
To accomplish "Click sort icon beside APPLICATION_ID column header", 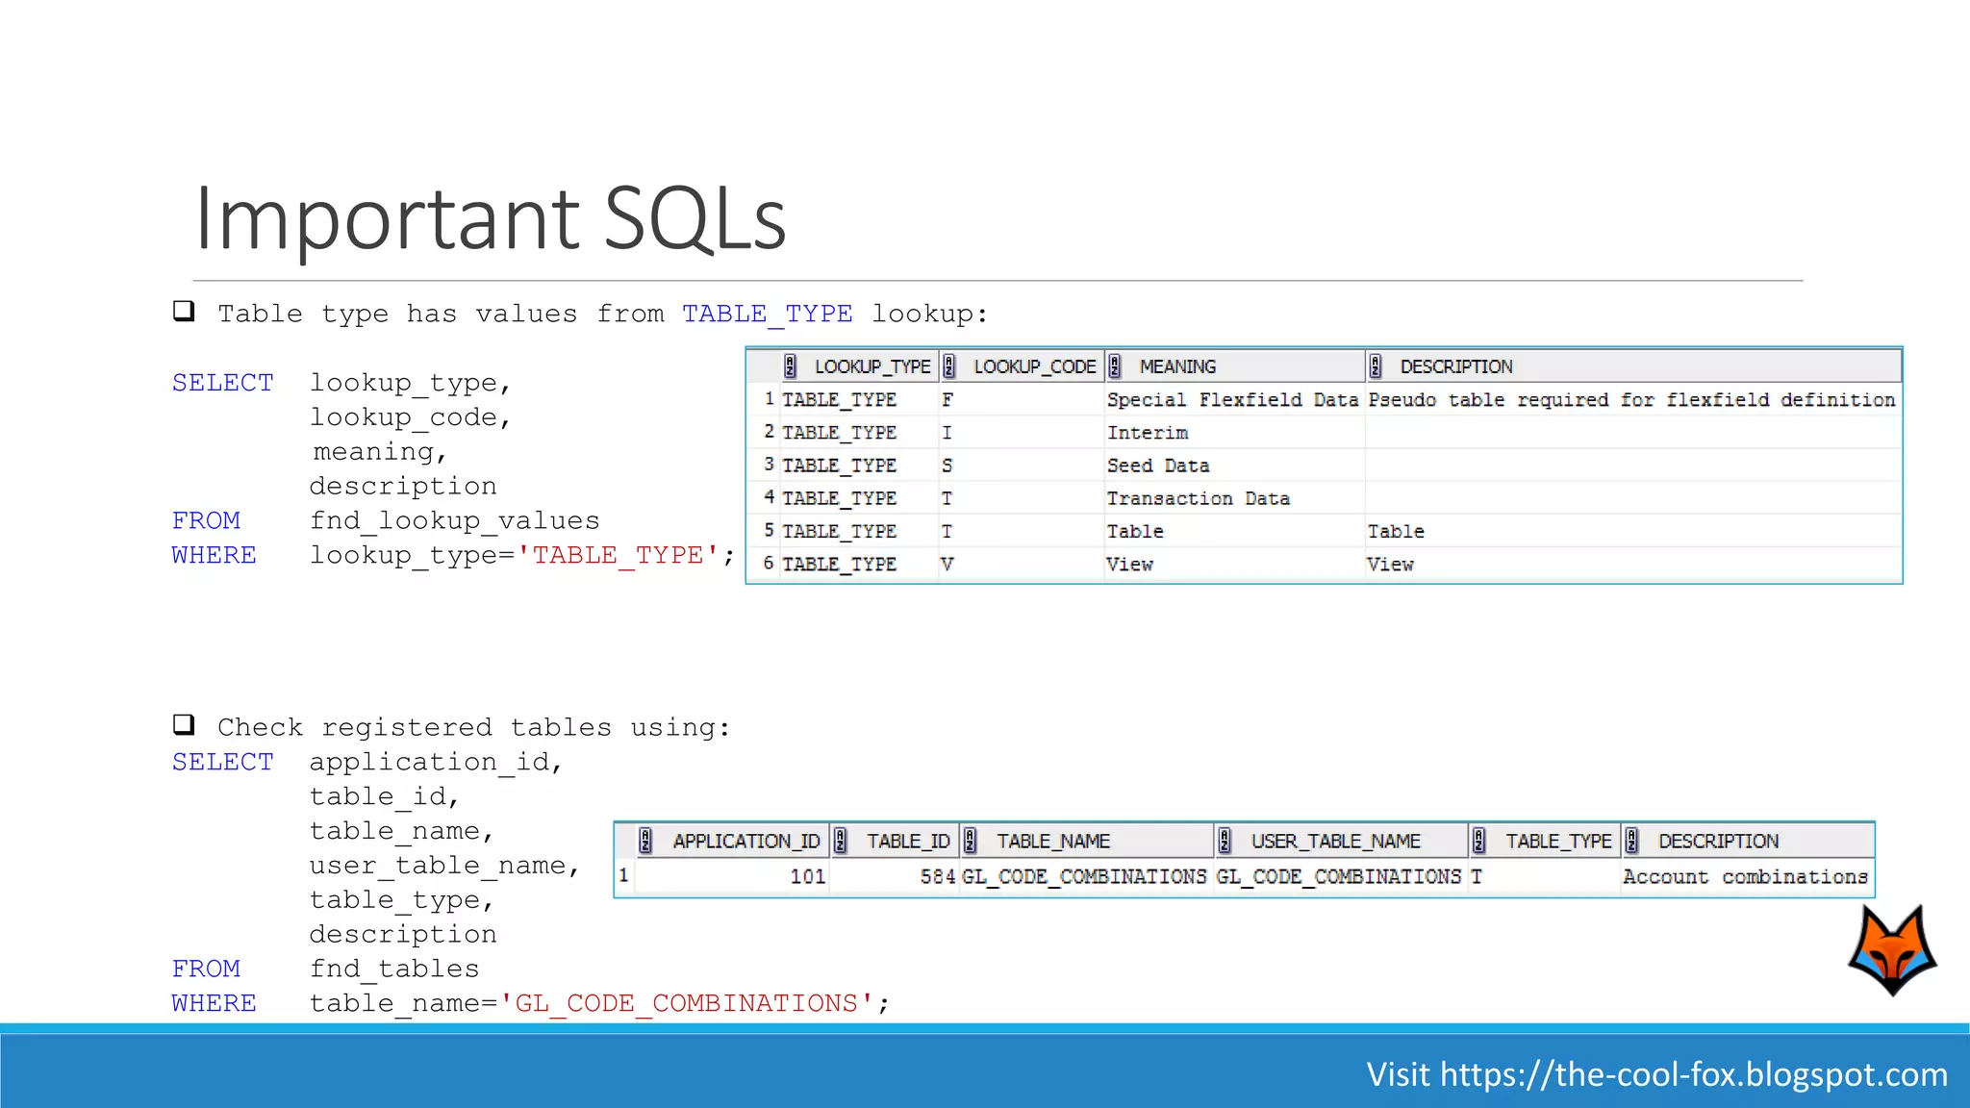I will (x=645, y=842).
